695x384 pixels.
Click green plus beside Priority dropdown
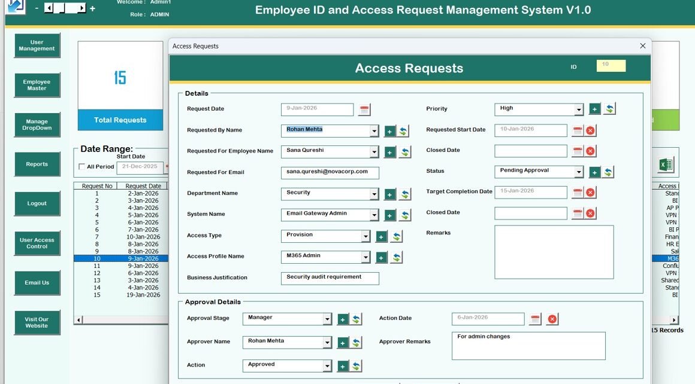[594, 109]
